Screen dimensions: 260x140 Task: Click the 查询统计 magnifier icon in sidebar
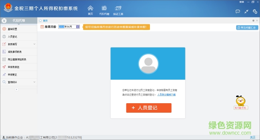(4, 82)
